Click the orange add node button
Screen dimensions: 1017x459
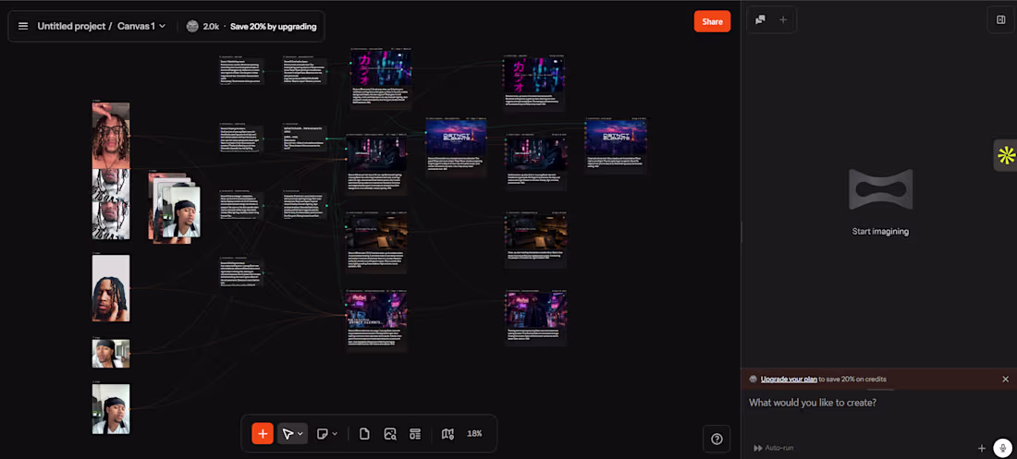pyautogui.click(x=263, y=434)
